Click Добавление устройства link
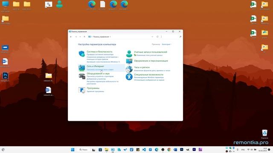Viewport: 273px width, 153px height. tap(96, 79)
